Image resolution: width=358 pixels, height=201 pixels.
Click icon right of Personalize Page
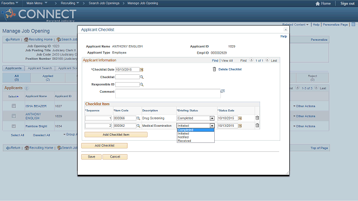(353, 25)
